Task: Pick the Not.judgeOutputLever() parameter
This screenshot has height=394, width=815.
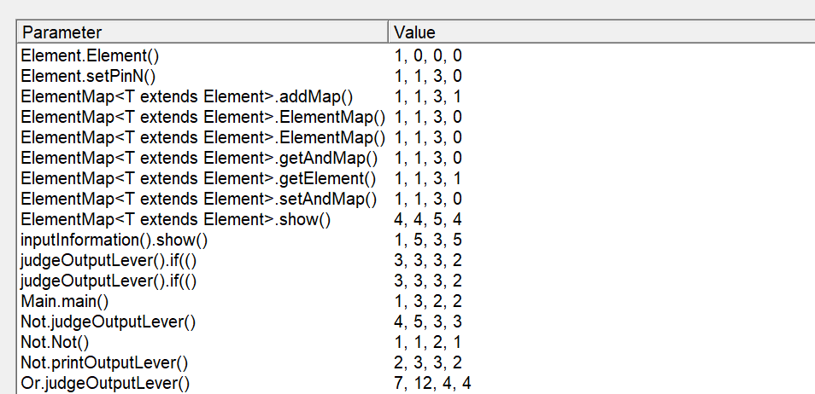Action: pos(108,322)
